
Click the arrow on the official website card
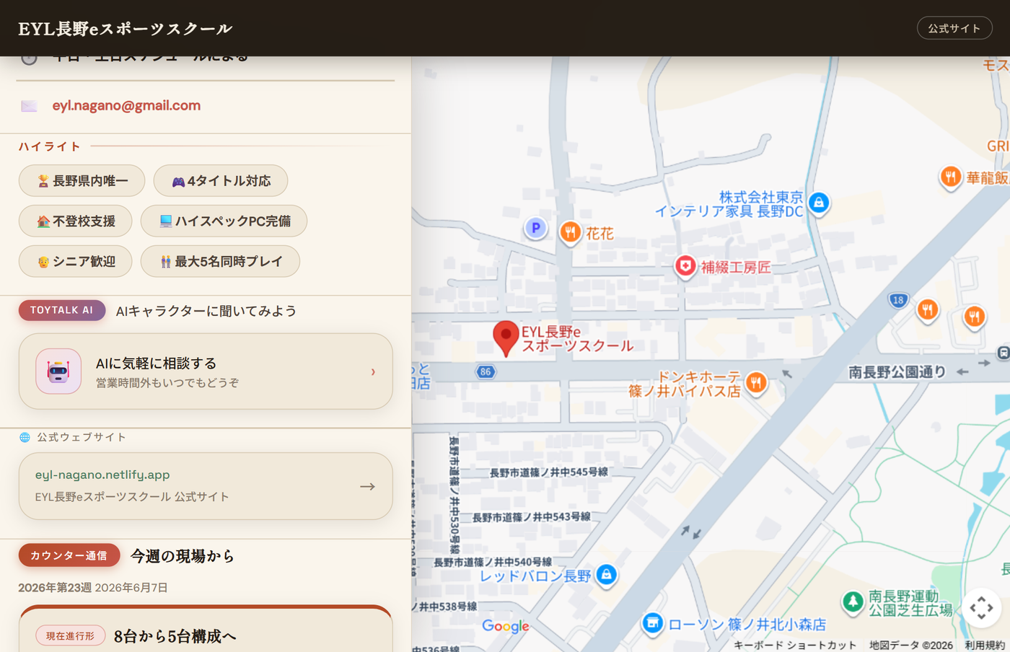[367, 487]
